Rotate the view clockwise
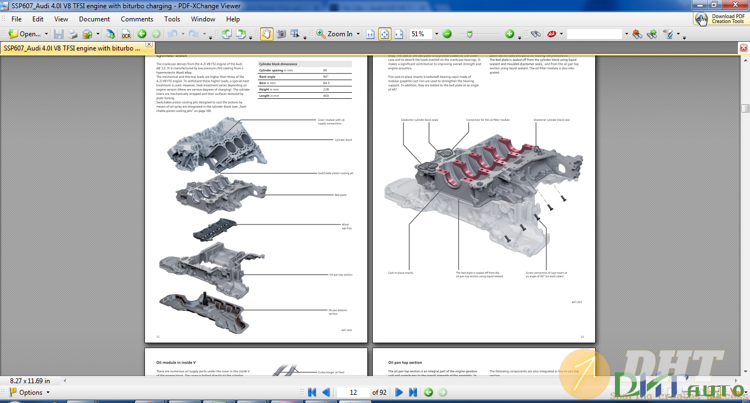This screenshot has height=403, width=750. 241,34
